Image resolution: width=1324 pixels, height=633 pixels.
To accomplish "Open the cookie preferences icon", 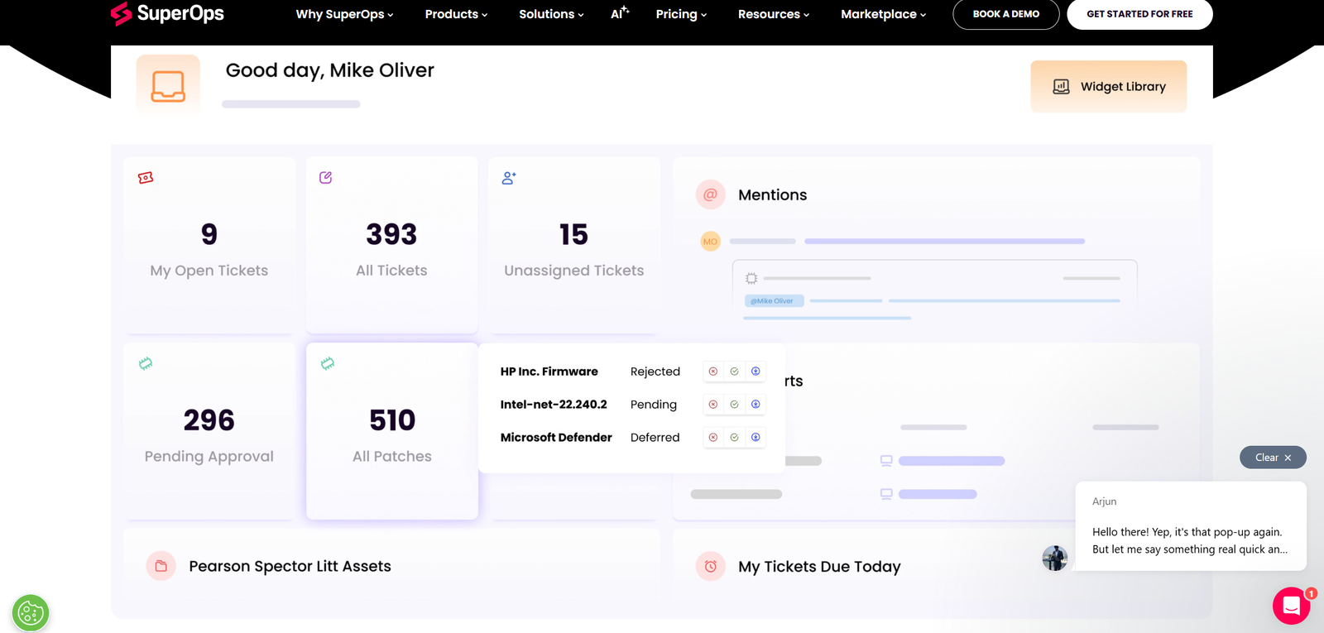I will coord(31,613).
